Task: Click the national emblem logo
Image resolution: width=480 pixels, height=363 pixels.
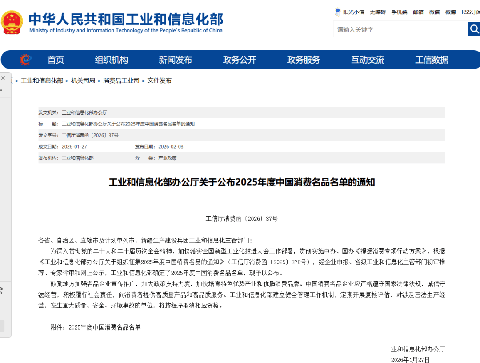Action: click(12, 22)
